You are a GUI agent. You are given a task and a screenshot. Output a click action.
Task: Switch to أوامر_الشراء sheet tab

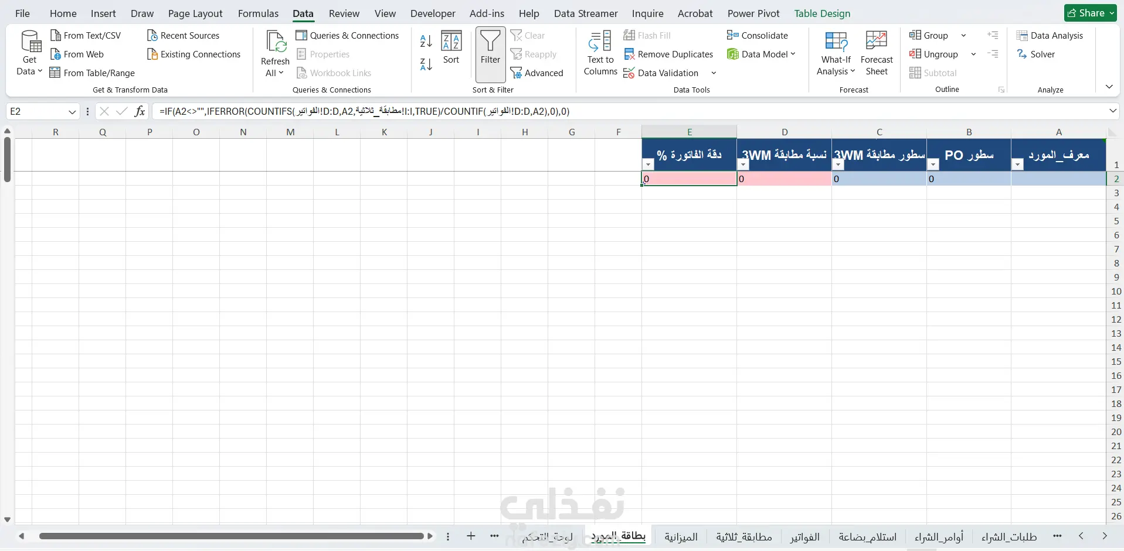pos(939,537)
